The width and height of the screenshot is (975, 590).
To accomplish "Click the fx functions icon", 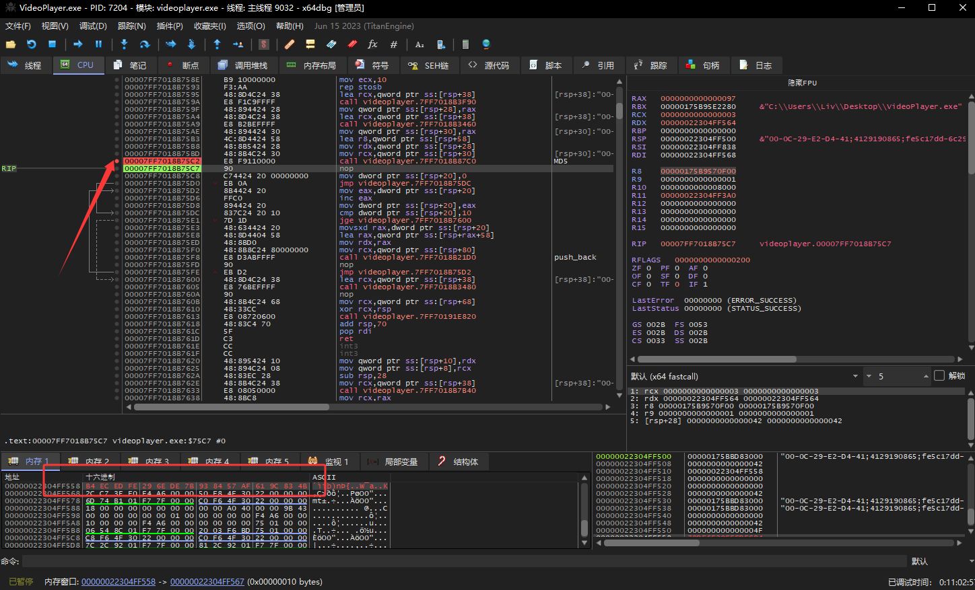I will (x=372, y=44).
